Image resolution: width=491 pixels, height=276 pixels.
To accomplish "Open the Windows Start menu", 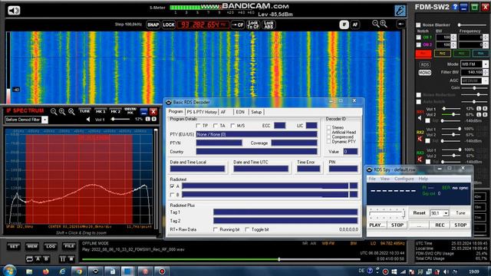I will coord(9,271).
